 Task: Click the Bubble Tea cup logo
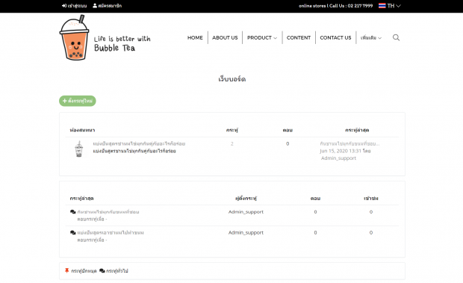coord(75,37)
